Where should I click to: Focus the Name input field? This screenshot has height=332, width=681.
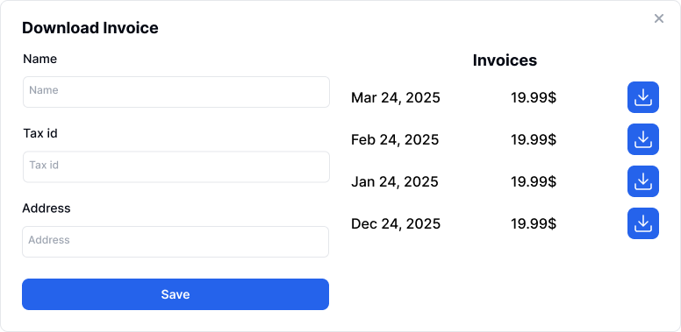176,92
